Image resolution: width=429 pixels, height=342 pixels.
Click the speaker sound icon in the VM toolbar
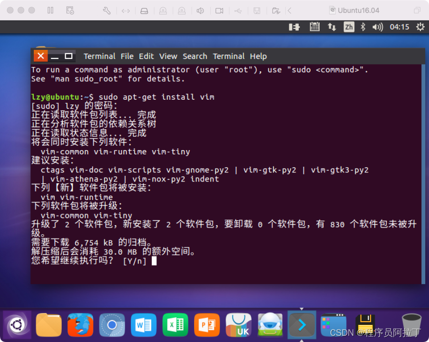(x=200, y=10)
